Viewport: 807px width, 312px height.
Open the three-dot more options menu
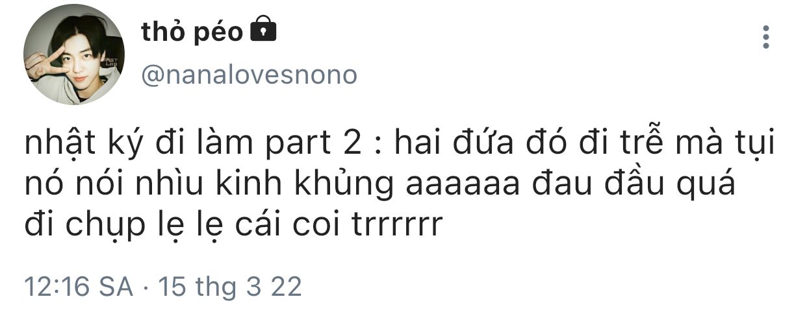(766, 37)
